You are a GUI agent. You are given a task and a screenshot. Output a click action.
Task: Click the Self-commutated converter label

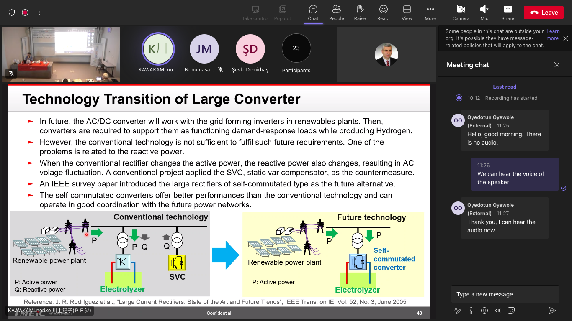click(x=394, y=259)
